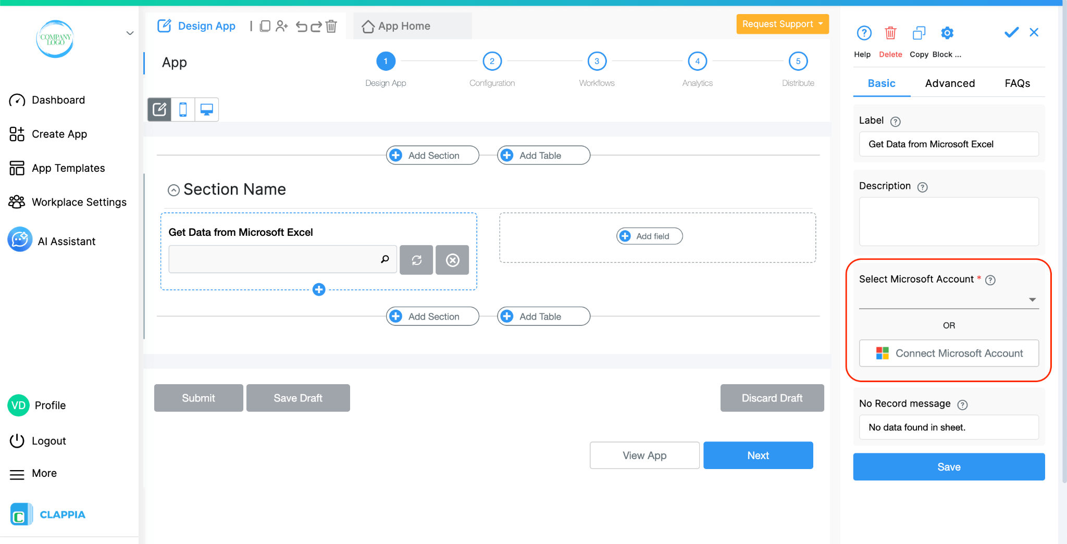Image resolution: width=1067 pixels, height=544 pixels.
Task: Collapse the Section Name section
Action: (x=173, y=191)
